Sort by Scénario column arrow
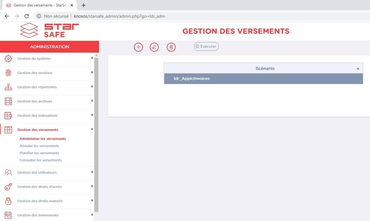Viewport: 370px width, 221px height. [x=358, y=68]
